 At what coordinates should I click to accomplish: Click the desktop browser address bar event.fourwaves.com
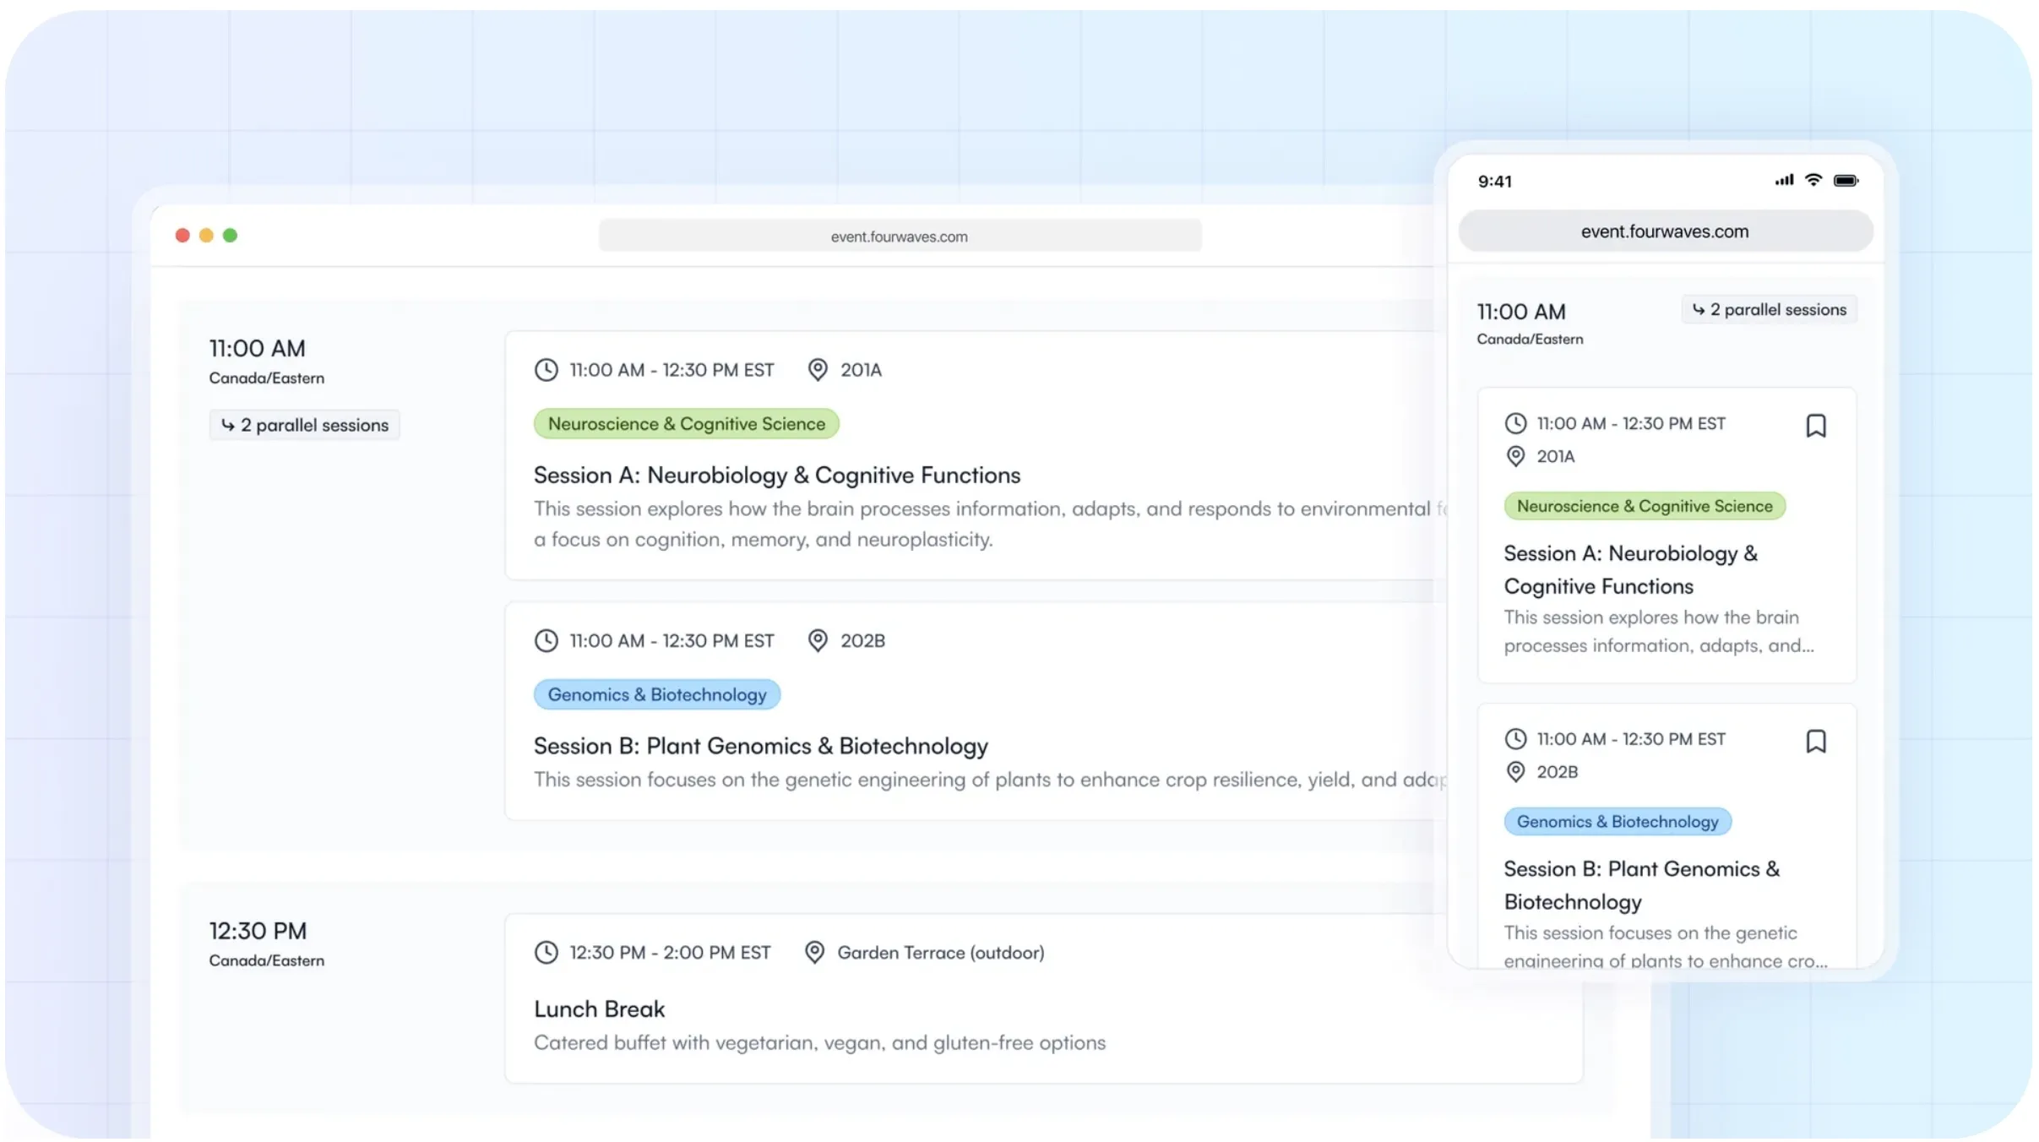click(900, 237)
